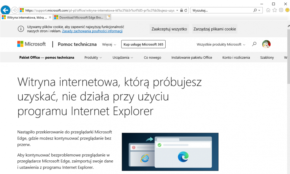Screen dimensions: 290x174
Task: Click the smiley feedback icon
Action: point(287,10)
